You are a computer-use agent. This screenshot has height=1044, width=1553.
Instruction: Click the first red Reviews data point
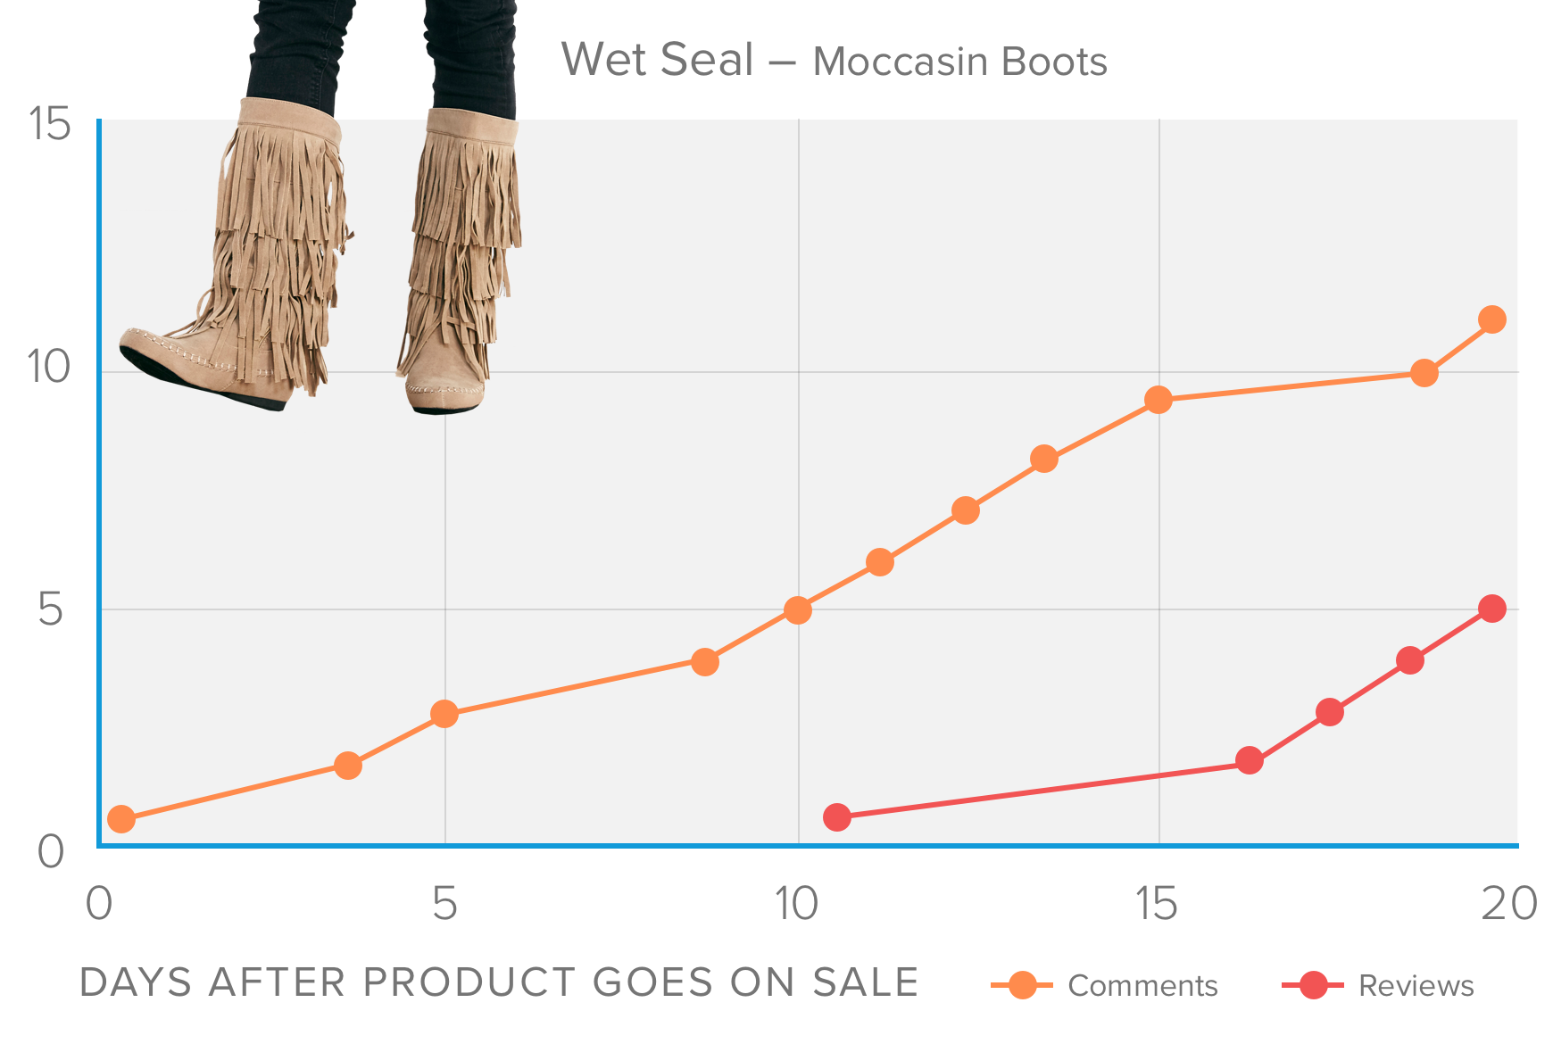click(x=837, y=817)
